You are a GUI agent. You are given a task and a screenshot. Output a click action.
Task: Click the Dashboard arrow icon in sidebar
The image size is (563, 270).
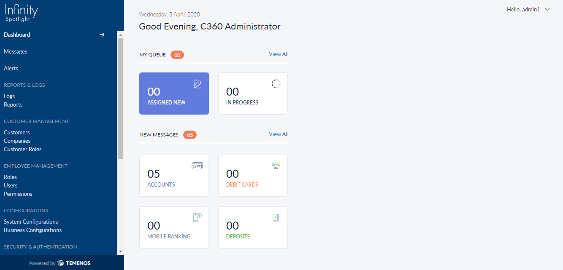point(102,35)
